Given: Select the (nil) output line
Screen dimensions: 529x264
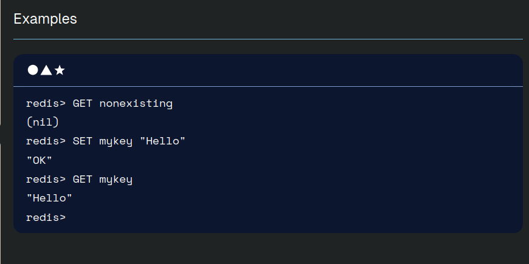Looking at the screenshot, I should [x=43, y=122].
